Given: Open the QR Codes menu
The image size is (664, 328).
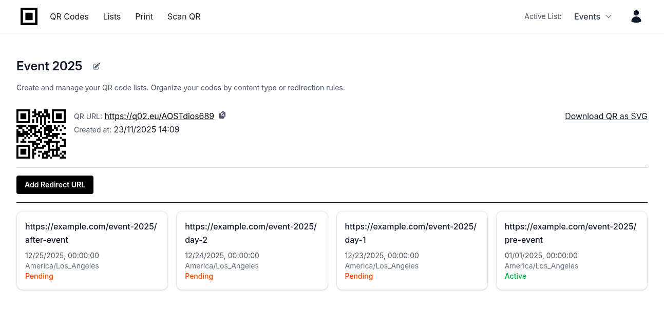Looking at the screenshot, I should point(69,16).
